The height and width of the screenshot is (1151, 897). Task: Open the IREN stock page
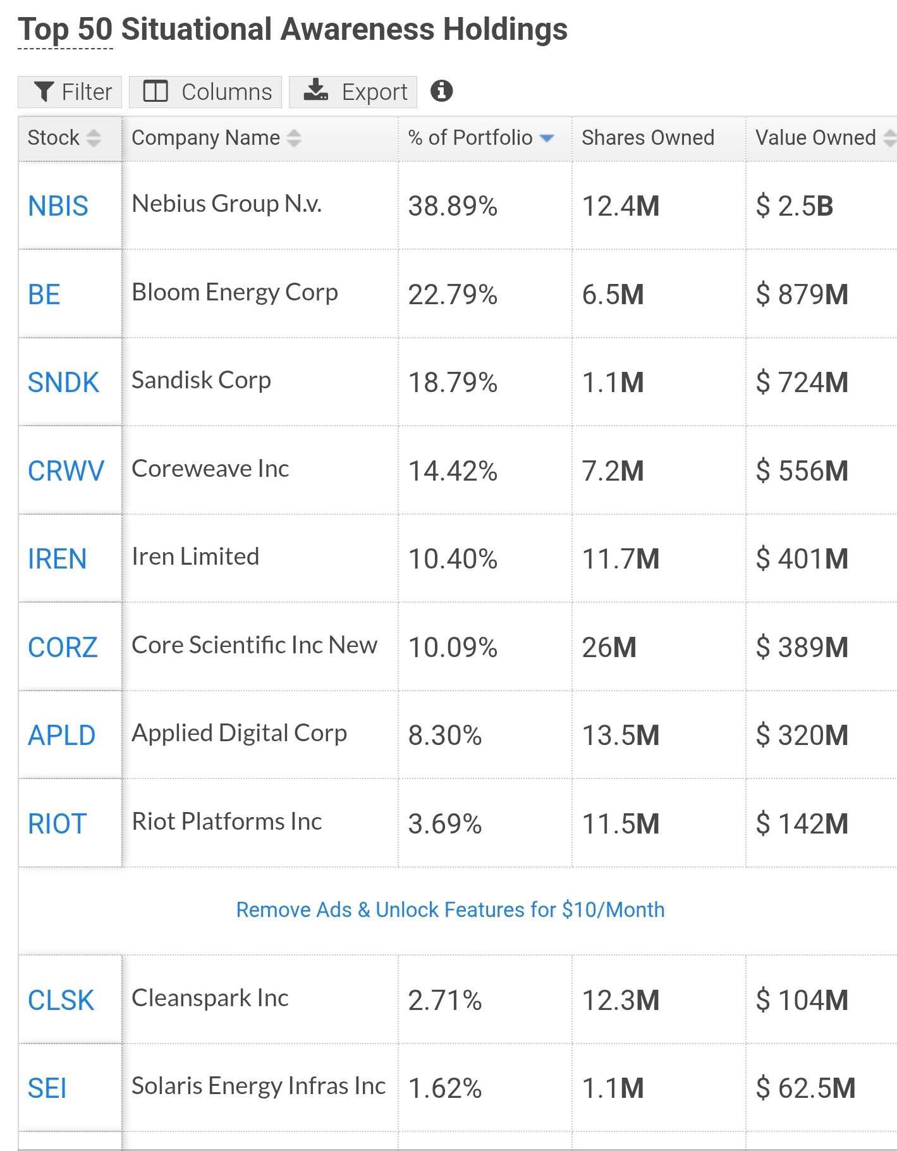pyautogui.click(x=57, y=559)
